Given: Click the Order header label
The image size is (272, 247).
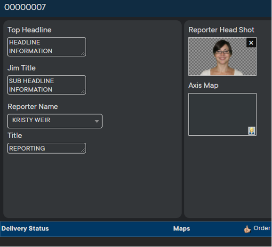Looking at the screenshot, I should pos(262,228).
